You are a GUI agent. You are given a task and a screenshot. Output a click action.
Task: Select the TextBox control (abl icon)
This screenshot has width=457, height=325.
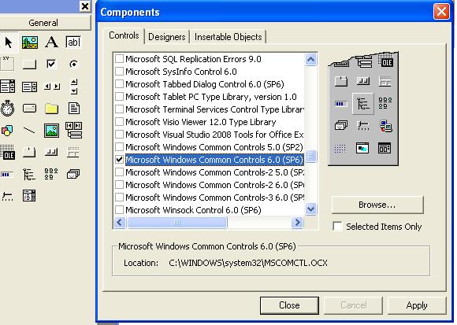tap(73, 42)
